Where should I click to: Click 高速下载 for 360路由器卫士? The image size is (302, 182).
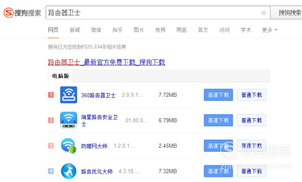(218, 95)
